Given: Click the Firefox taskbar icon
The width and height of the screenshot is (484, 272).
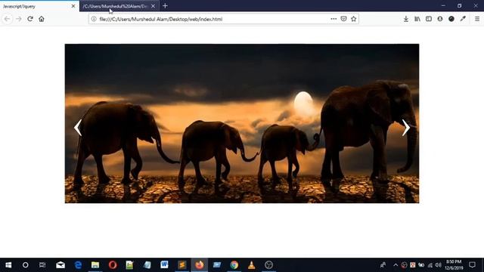Looking at the screenshot, I should 200,265.
